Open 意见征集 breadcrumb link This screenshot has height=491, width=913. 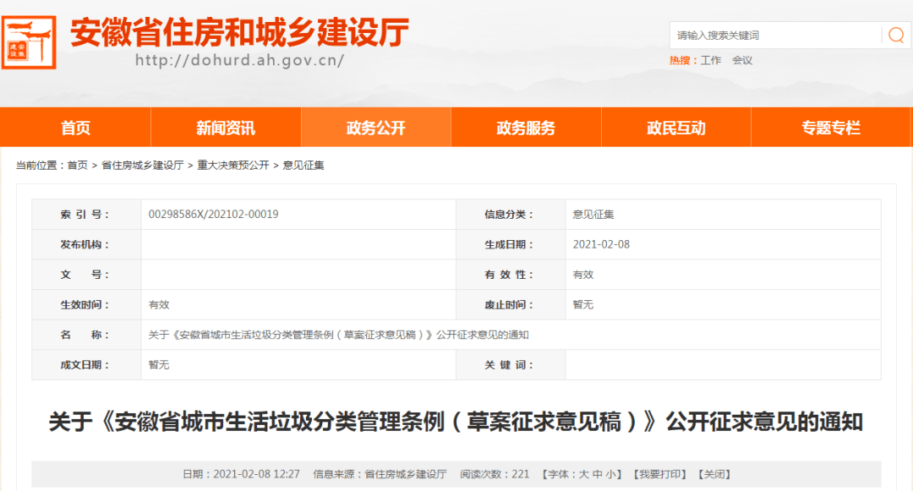point(303,166)
